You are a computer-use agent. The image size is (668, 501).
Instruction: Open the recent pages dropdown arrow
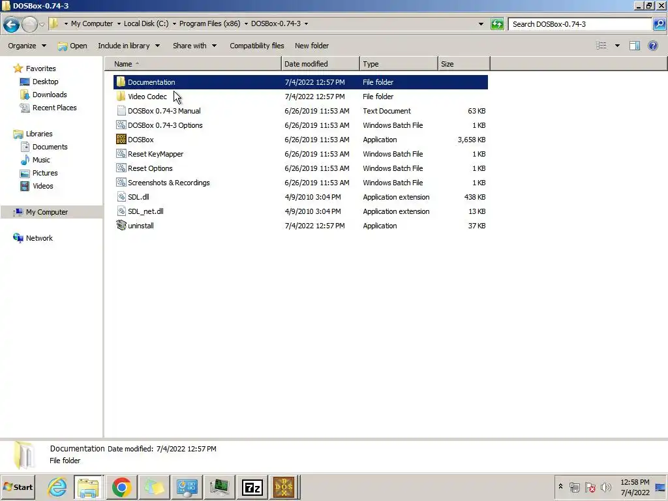pyautogui.click(x=42, y=24)
